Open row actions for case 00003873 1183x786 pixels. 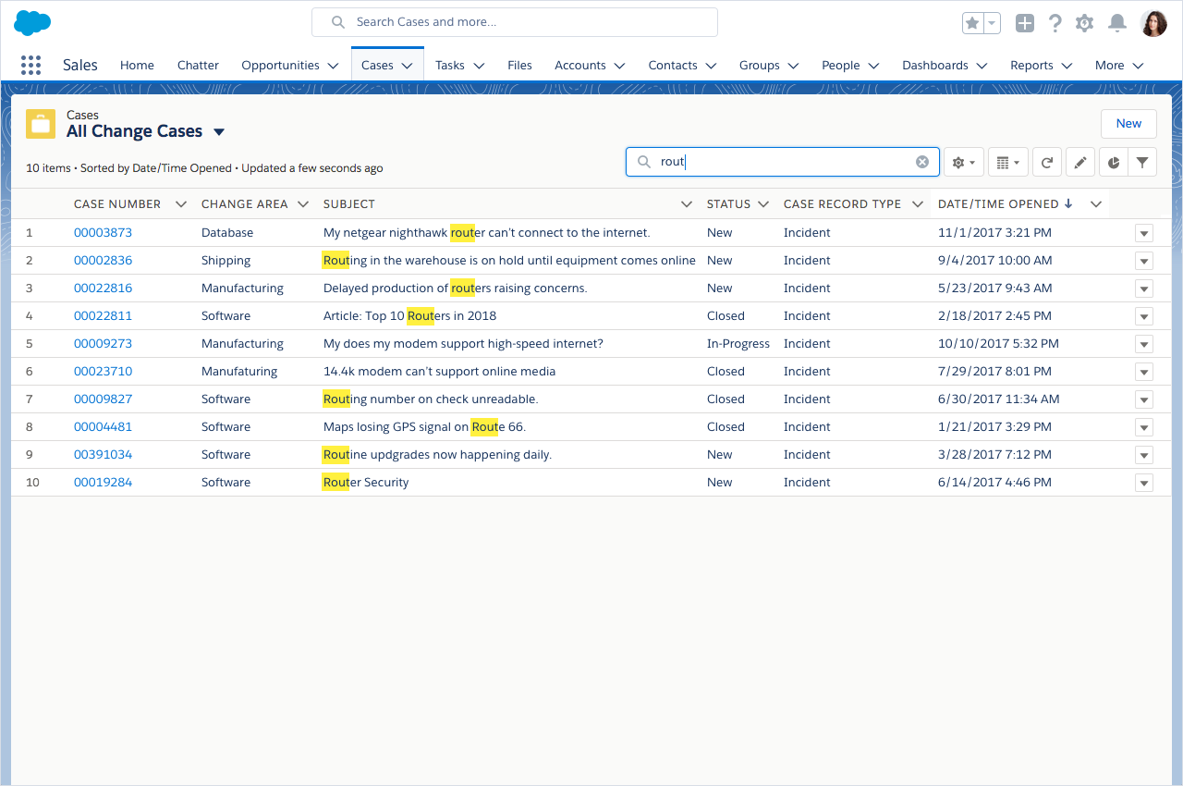click(1143, 233)
